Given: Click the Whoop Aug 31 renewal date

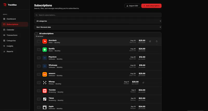Looking at the screenshot, I should tap(126, 82).
